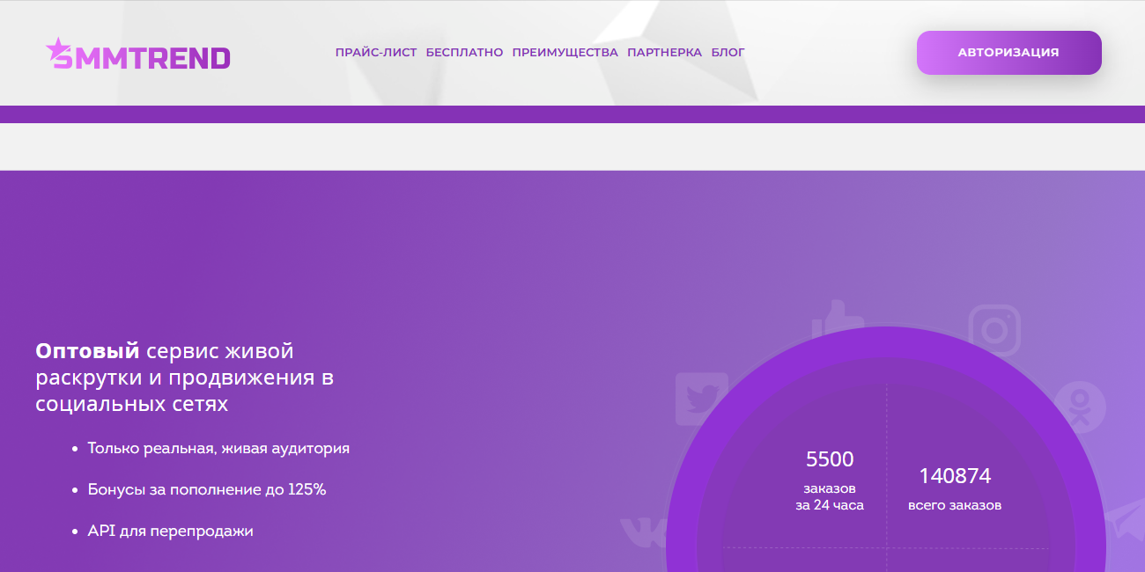
Task: Click the thumbs-up like icon
Action: [x=838, y=319]
